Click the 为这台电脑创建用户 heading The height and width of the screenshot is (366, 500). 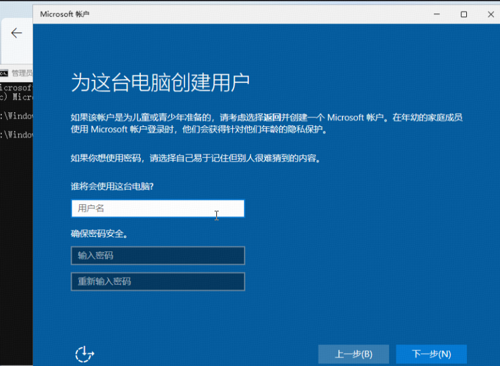coord(160,82)
